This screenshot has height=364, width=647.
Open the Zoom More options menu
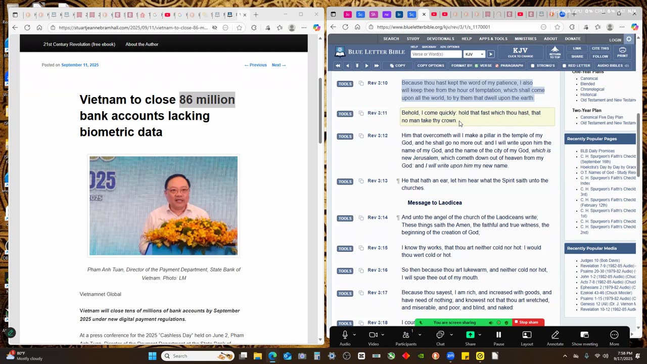click(x=614, y=335)
